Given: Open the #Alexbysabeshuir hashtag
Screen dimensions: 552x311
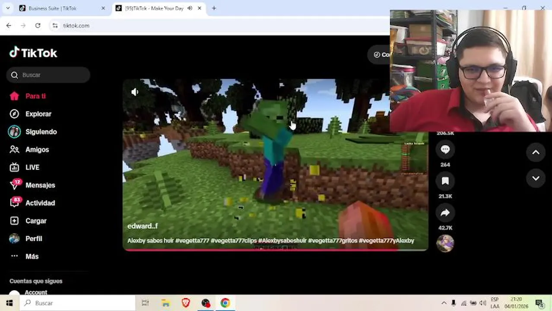Looking at the screenshot, I should click(x=282, y=241).
